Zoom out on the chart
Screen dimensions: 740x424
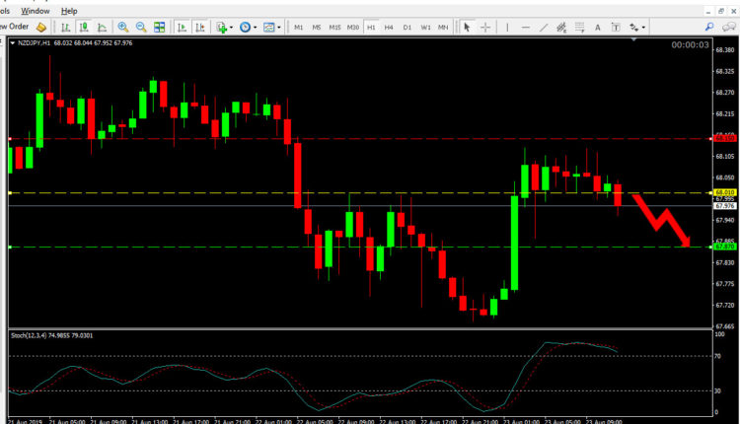(141, 28)
